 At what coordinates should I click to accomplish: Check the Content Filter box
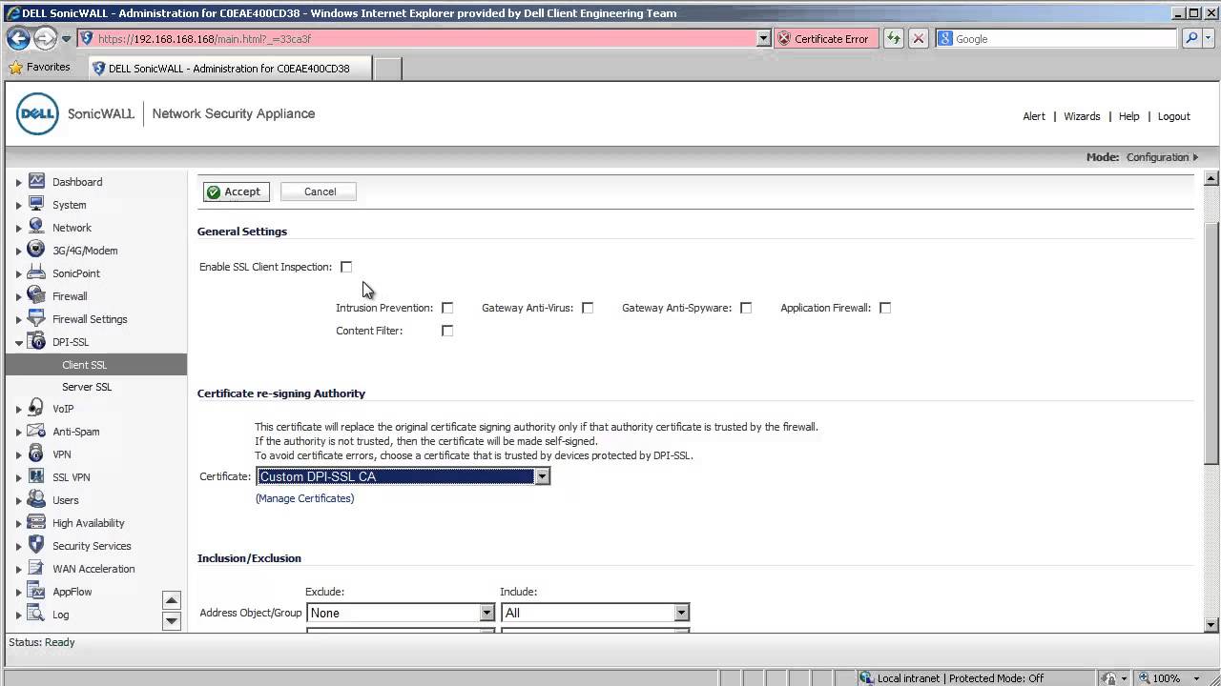[447, 331]
